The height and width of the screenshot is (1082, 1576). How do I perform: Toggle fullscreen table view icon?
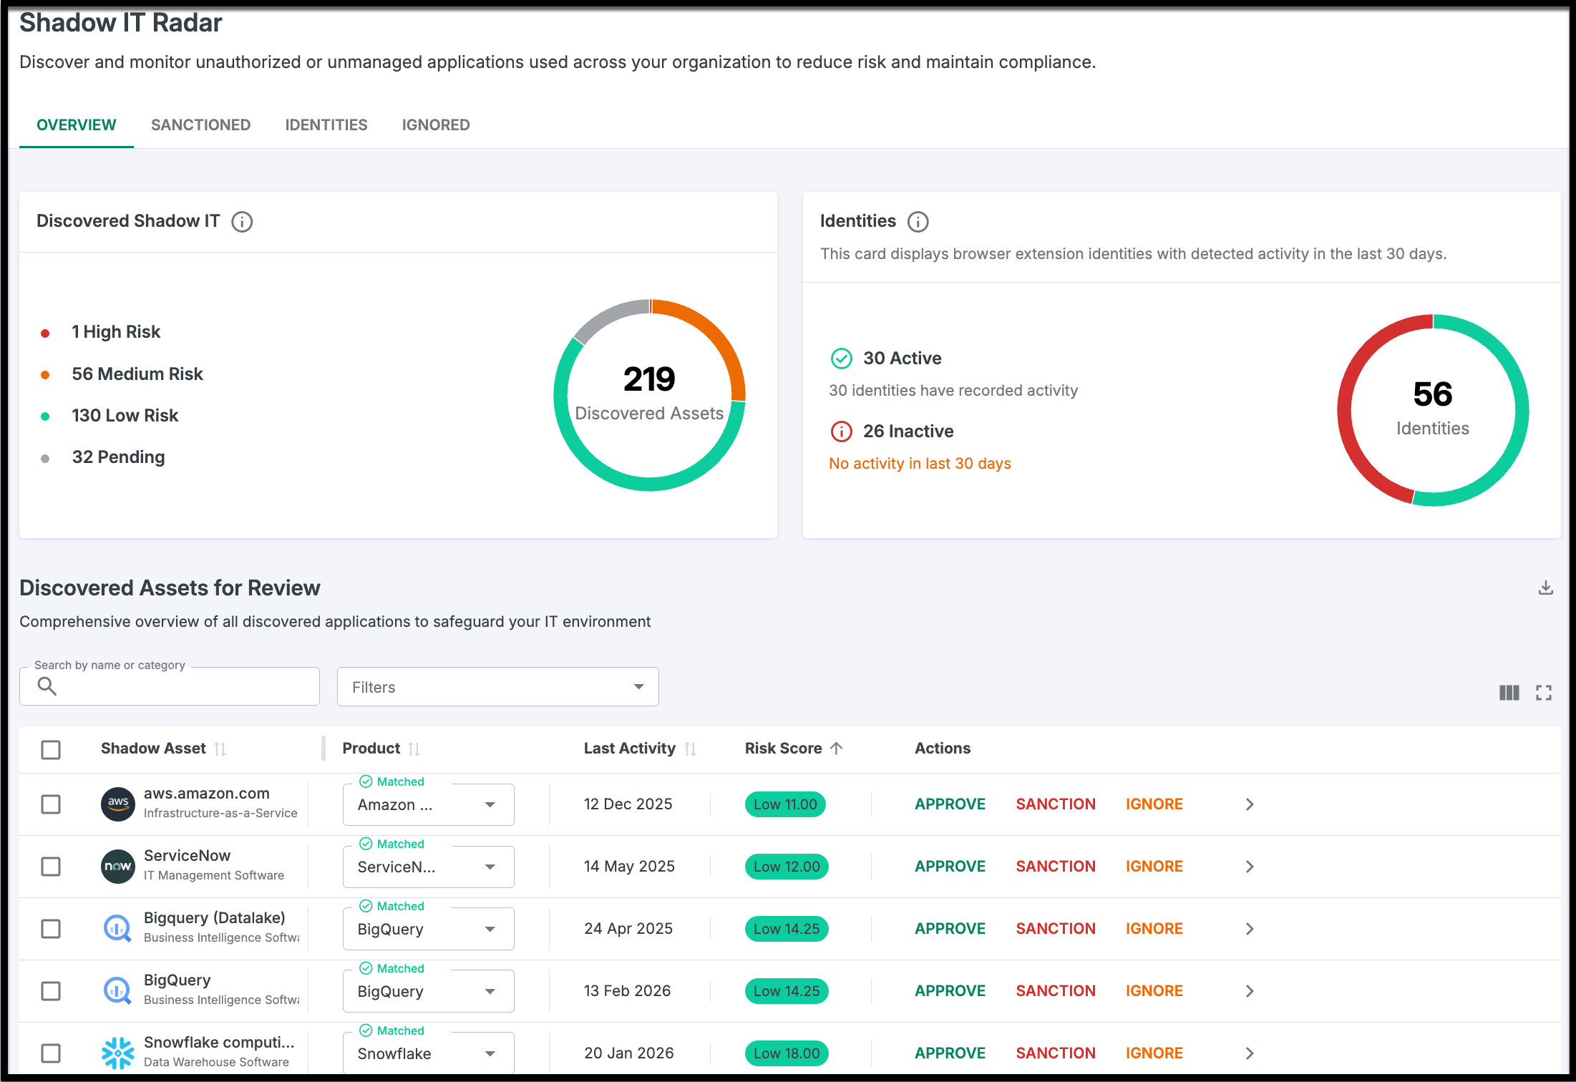(1543, 693)
